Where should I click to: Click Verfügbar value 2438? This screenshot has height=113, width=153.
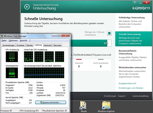coord(30,90)
